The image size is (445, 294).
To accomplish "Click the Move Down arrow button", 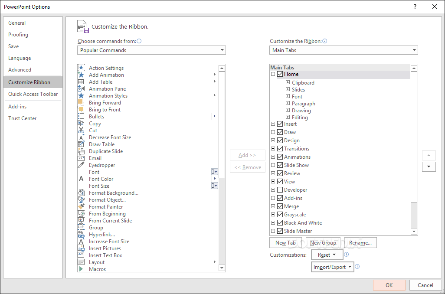I will tap(429, 167).
